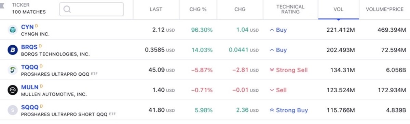This screenshot has width=410, height=124.
Task: Open the BRQS ticker link
Action: [29, 47]
